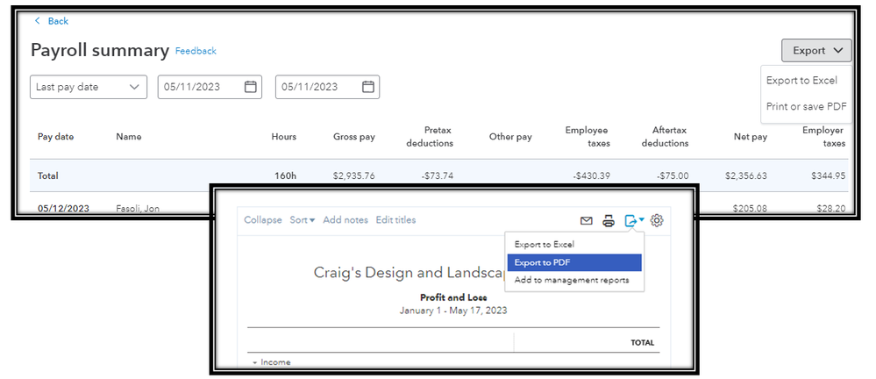This screenshot has width=876, height=379.
Task: Click Add notes in the report toolbar
Action: pyautogui.click(x=345, y=220)
